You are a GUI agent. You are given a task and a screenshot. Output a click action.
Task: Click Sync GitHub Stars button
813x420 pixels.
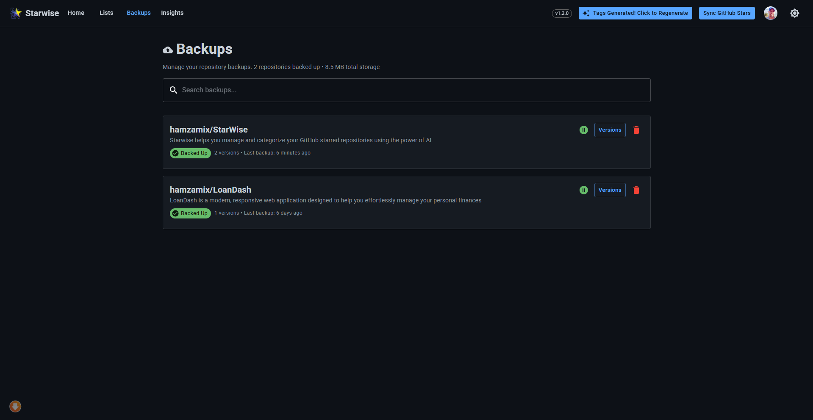pyautogui.click(x=727, y=13)
